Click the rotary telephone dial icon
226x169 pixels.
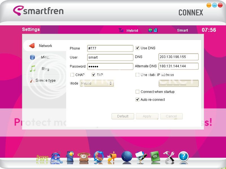[84, 157]
